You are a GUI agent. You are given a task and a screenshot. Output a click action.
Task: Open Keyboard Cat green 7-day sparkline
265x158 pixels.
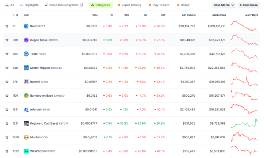[244, 123]
